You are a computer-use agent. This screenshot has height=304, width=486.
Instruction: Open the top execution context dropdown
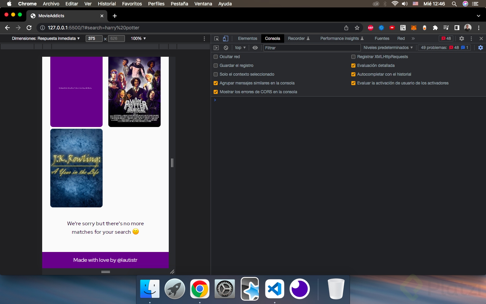point(240,48)
